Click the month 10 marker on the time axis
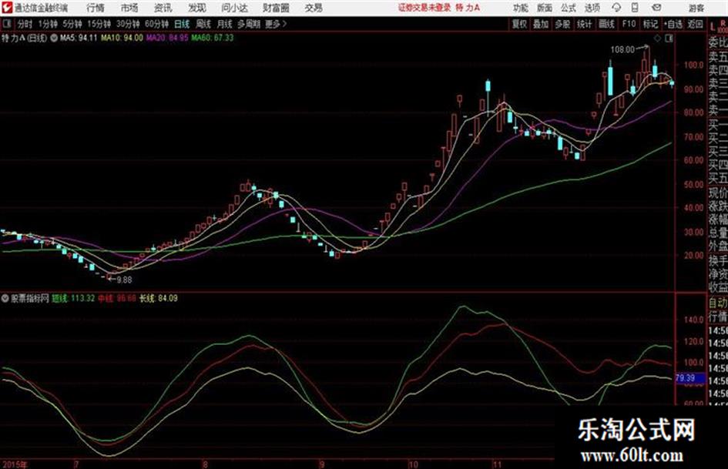This screenshot has height=469, width=728. coord(413,464)
